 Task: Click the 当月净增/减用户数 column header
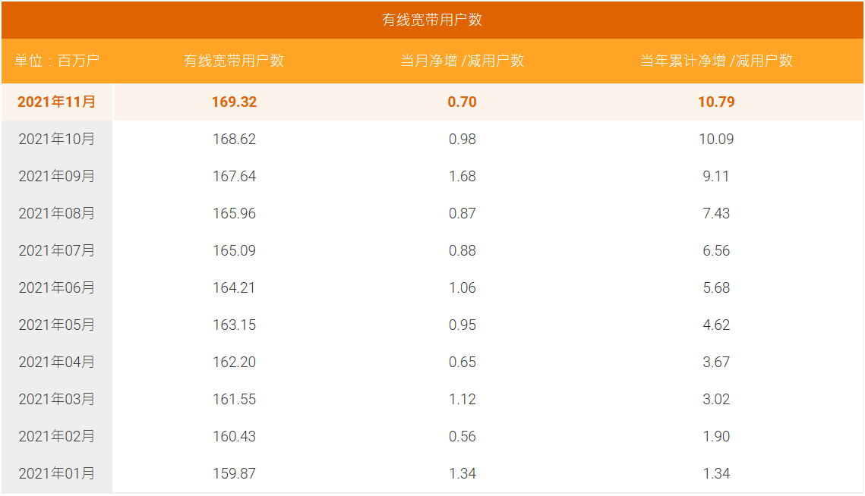coord(462,61)
